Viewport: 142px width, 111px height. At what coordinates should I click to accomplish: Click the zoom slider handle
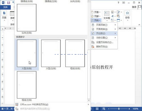click(x=119, y=109)
